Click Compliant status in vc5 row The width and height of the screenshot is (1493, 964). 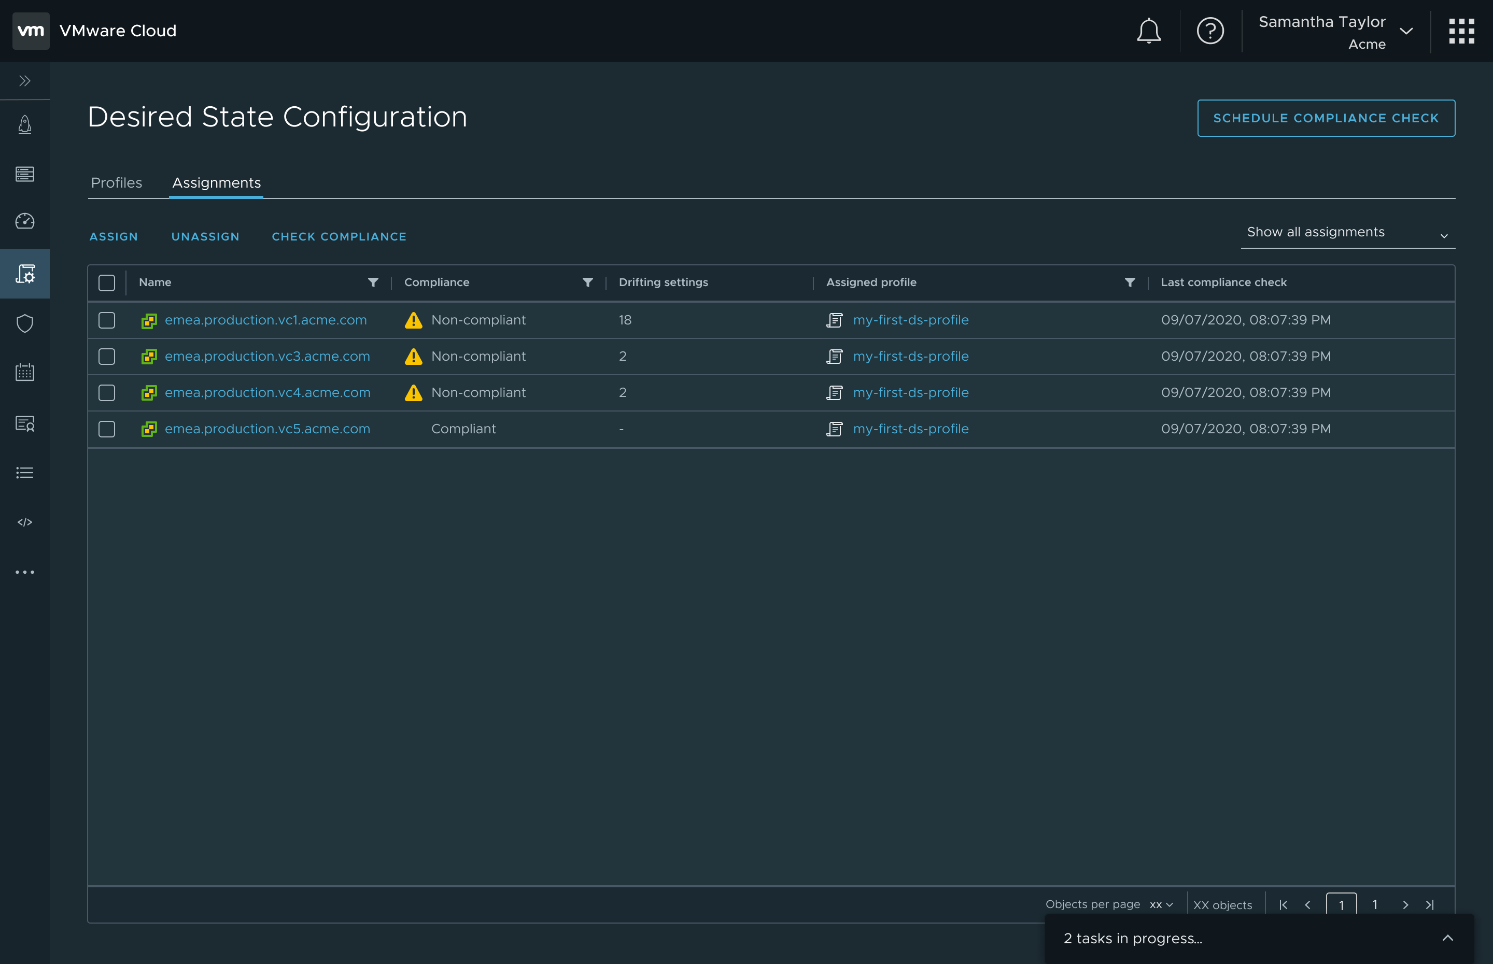coord(463,429)
